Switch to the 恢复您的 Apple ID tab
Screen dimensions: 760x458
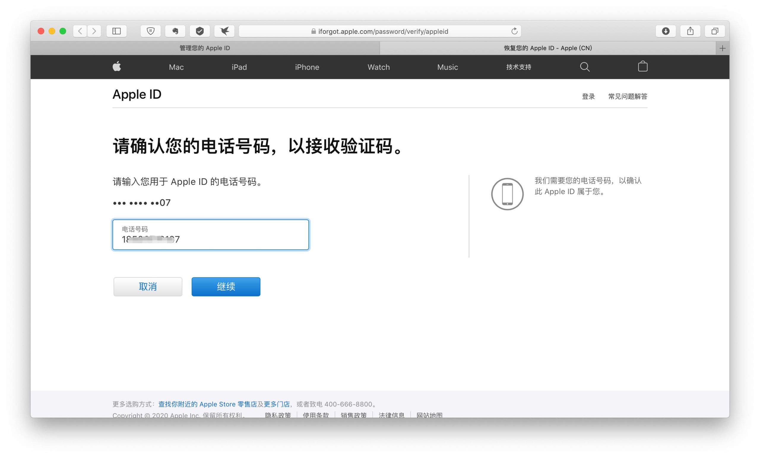click(x=548, y=48)
